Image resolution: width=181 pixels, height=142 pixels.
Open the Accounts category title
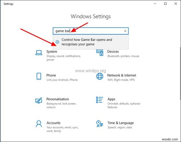point(53,123)
